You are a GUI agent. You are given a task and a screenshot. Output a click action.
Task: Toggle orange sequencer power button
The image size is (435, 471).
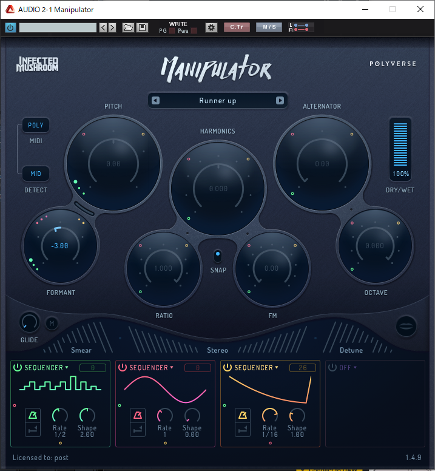click(x=228, y=367)
